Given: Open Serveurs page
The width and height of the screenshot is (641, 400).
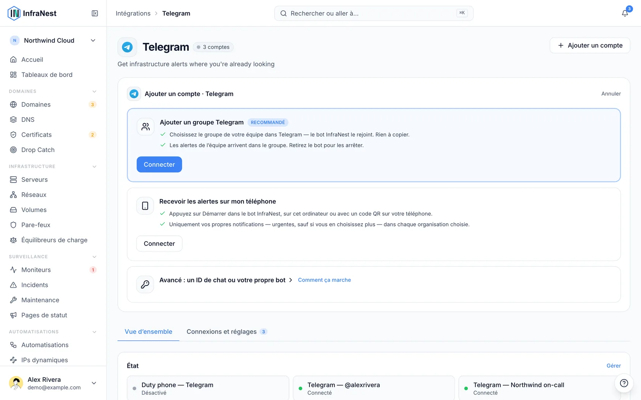Looking at the screenshot, I should coord(53,179).
